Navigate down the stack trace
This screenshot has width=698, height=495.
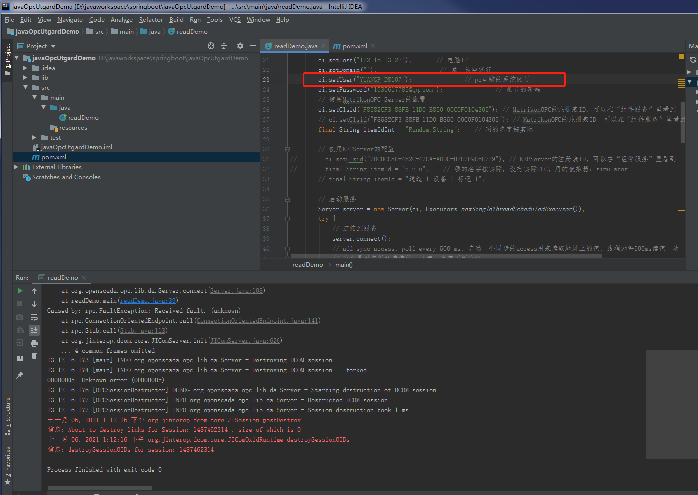click(34, 304)
